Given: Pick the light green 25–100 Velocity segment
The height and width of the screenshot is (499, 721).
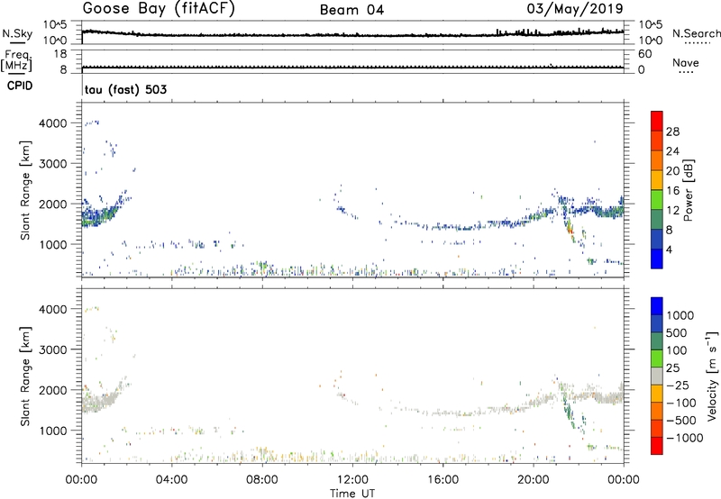Looking at the screenshot, I should click(657, 358).
